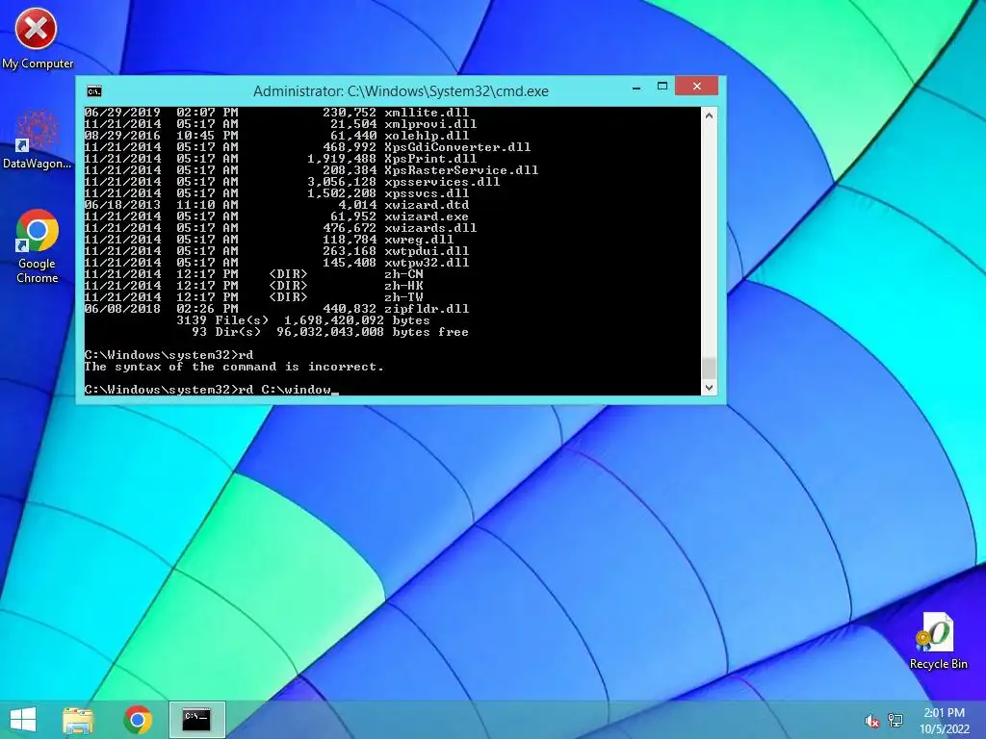Select the DataWagon desktop shortcut
This screenshot has width=986, height=739.
tap(37, 139)
